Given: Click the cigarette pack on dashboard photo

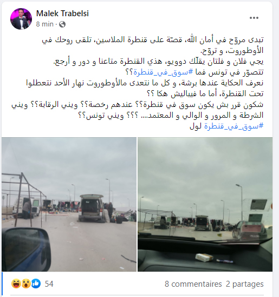Looking at the screenshot, I should point(204,258).
